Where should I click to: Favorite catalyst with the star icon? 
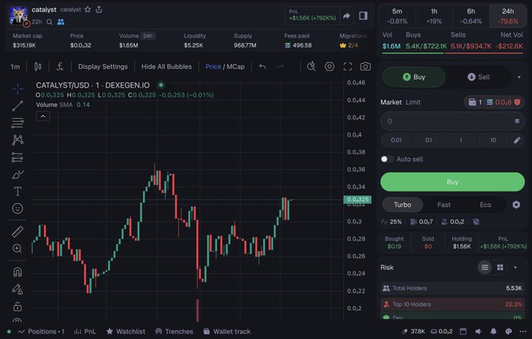(88, 9)
